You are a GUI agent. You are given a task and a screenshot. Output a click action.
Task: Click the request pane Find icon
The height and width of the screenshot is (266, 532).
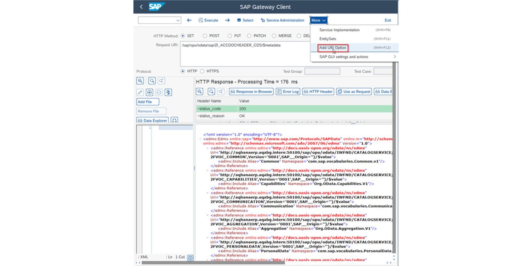tap(152, 81)
